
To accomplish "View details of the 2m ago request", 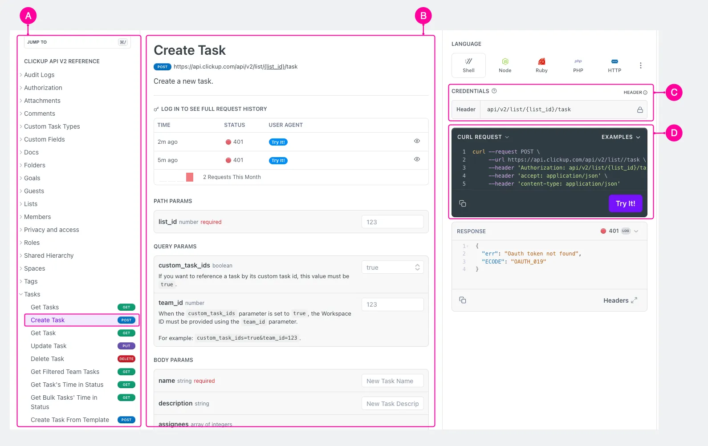I will (x=417, y=141).
